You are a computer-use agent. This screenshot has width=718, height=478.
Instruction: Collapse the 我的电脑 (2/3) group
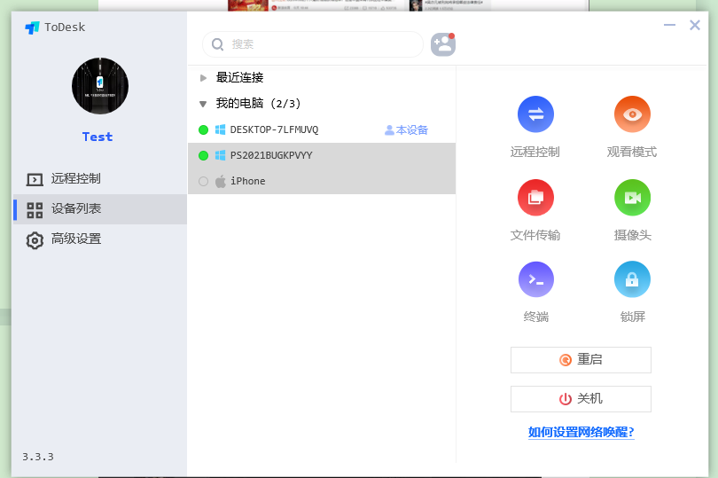pos(203,104)
